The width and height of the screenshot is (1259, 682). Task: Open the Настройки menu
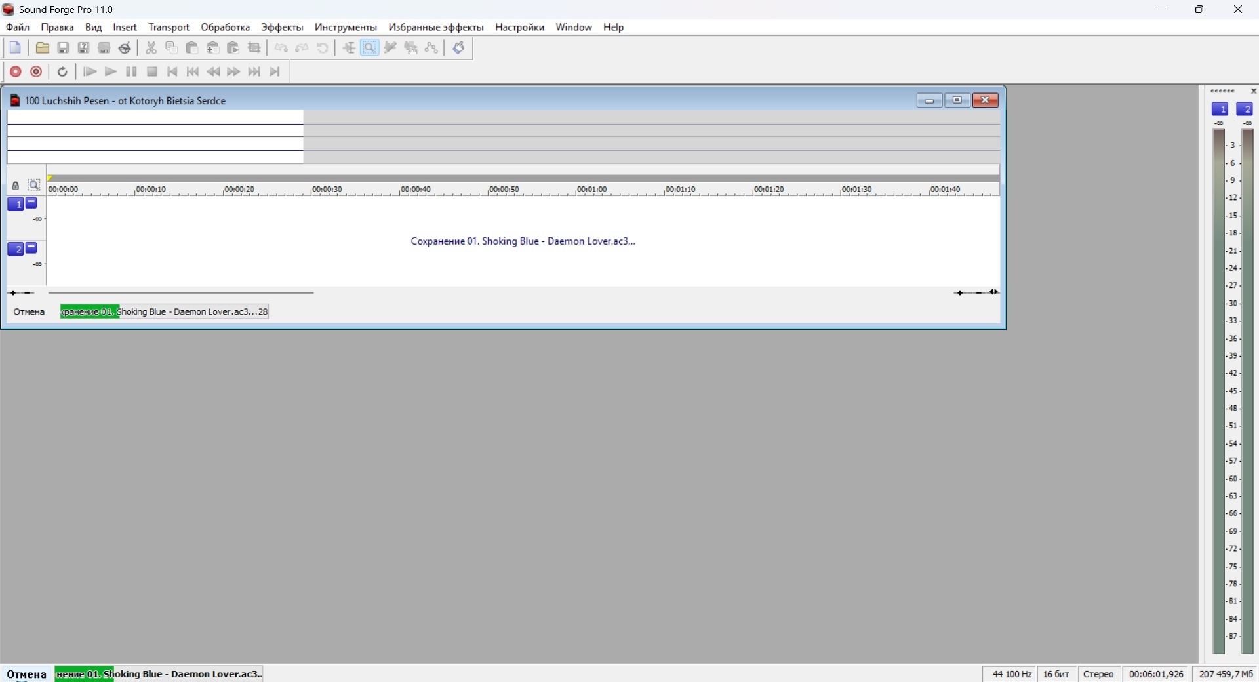click(x=520, y=27)
